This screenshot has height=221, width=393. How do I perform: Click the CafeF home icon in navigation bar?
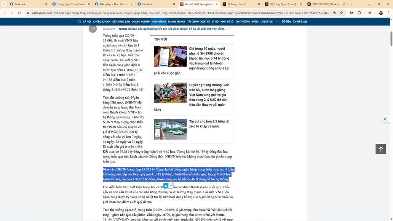tap(79, 22)
